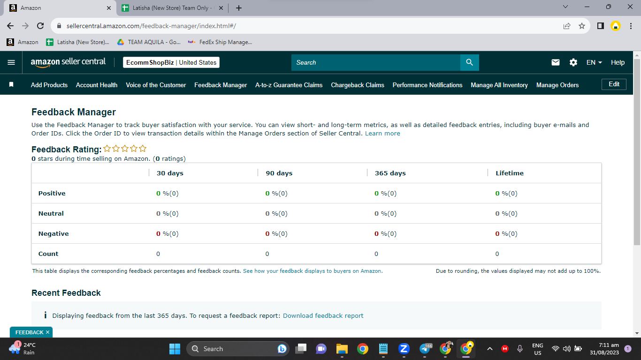
Task: Click the empty Feedback Rating stars
Action: [125, 149]
